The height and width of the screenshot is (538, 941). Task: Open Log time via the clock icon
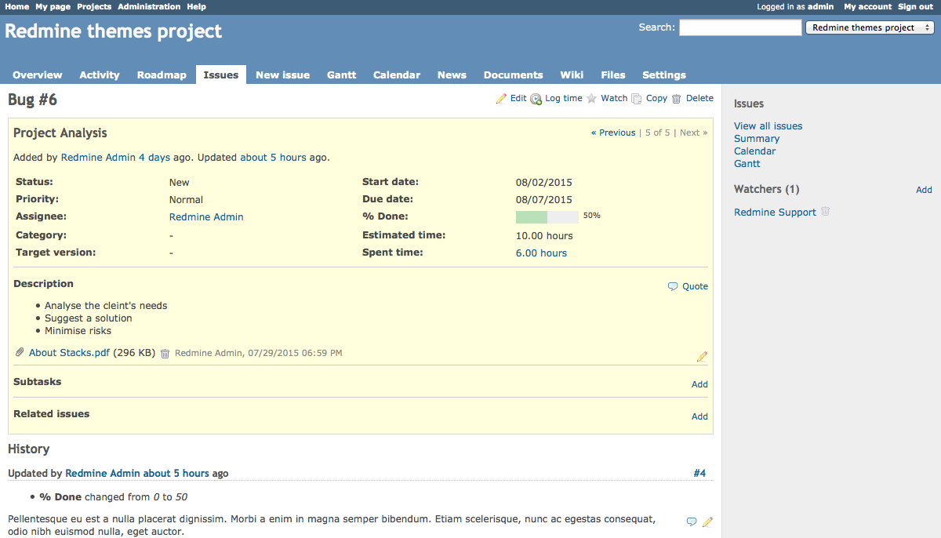(x=536, y=99)
